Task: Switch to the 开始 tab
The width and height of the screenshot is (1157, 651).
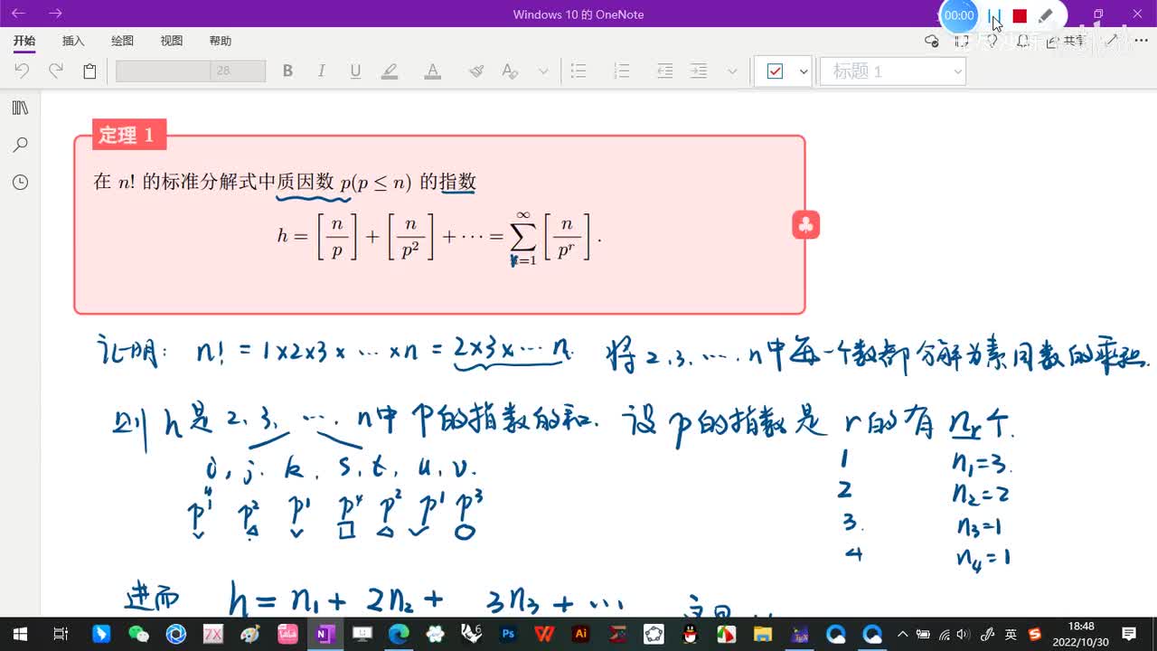Action: click(x=24, y=41)
